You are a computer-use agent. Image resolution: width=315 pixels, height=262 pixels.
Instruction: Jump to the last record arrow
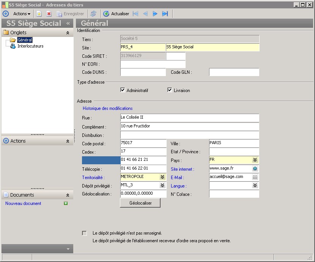(x=165, y=14)
